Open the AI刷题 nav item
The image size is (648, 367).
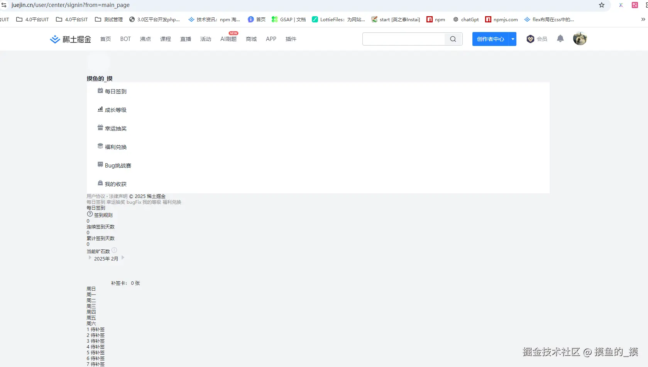tap(228, 39)
